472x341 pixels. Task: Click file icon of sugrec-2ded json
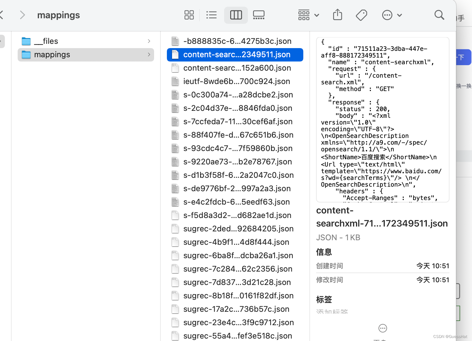[x=175, y=229]
